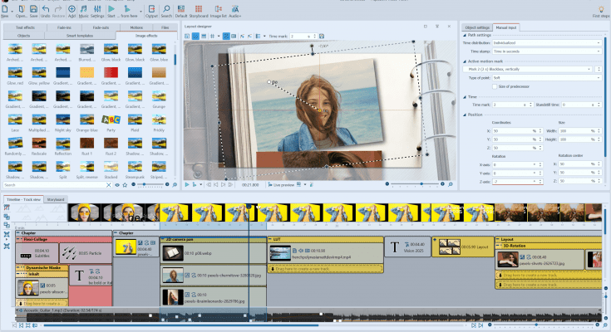
Task: Toggle the motion path display in Layout designer
Action: 225,37
